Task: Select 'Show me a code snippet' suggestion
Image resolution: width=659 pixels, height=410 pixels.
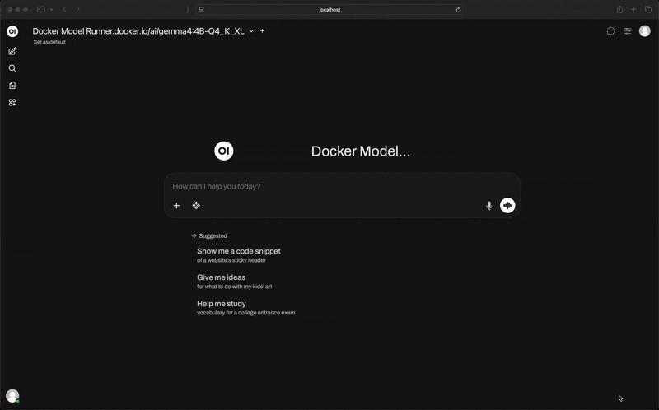Action: 239,255
